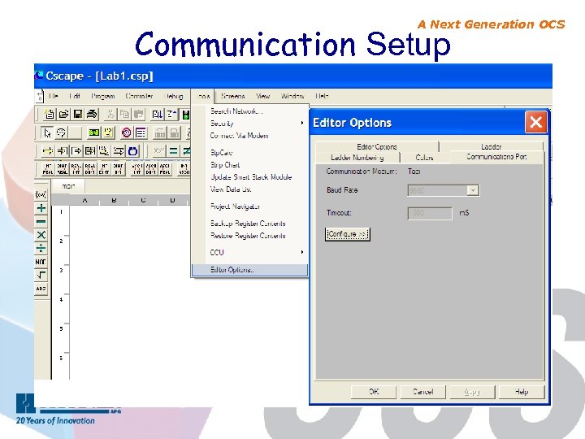Click the yellow arrow ladder element icon

pyautogui.click(x=48, y=151)
